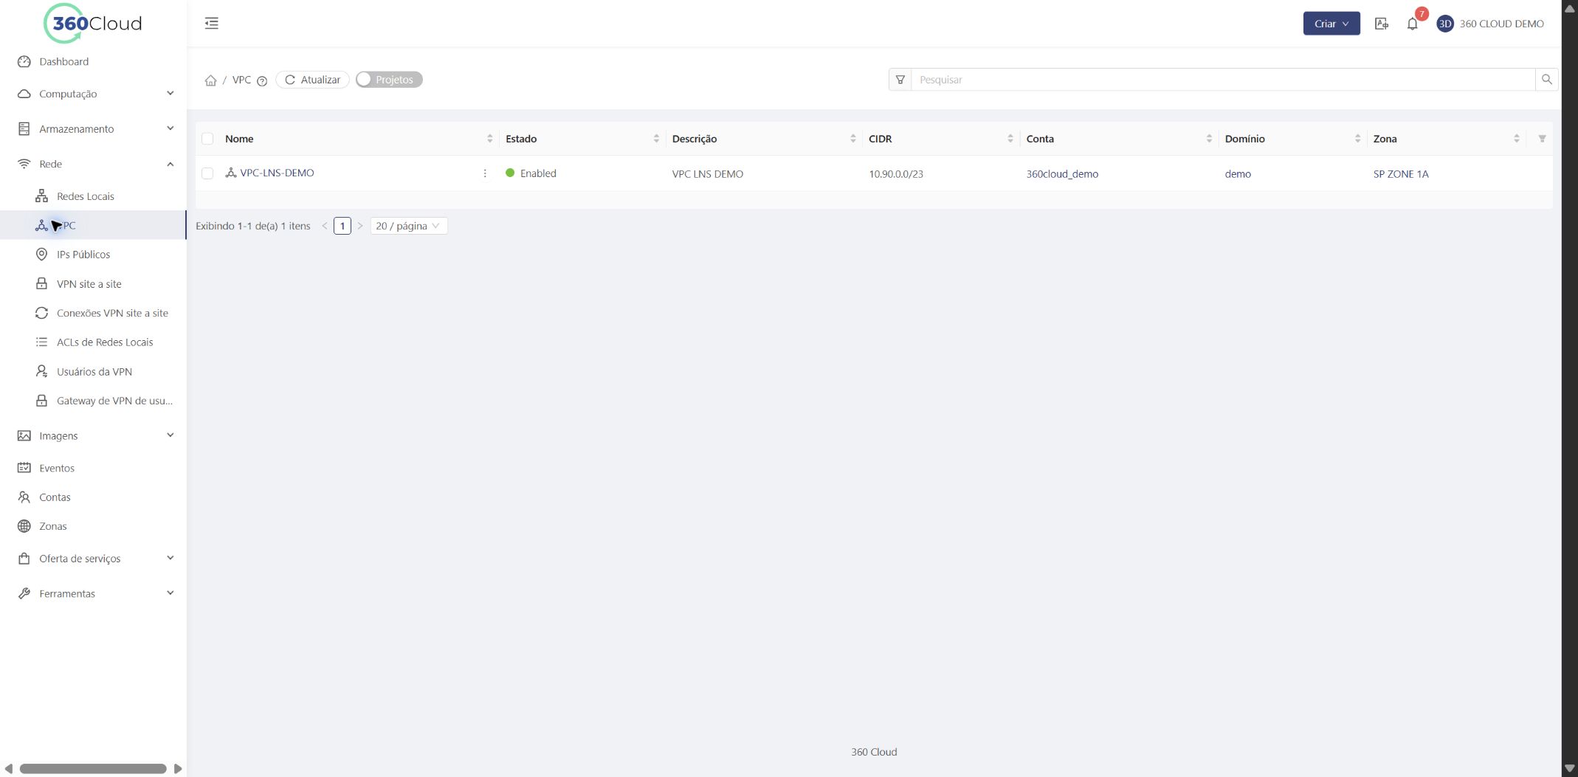Sort by Nome column arrows
1578x777 pixels.
point(489,139)
